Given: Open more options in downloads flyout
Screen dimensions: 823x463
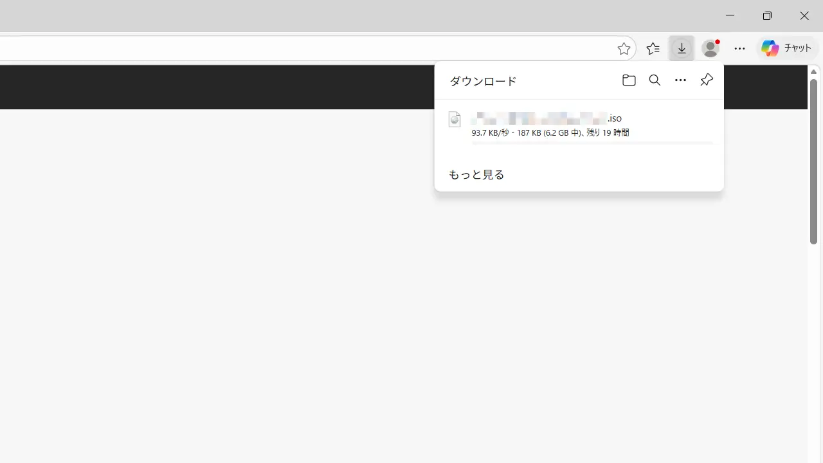Looking at the screenshot, I should tap(680, 80).
